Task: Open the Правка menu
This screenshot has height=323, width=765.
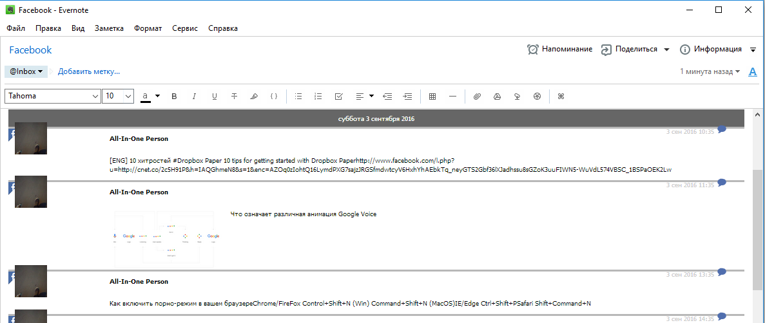Action: [48, 28]
